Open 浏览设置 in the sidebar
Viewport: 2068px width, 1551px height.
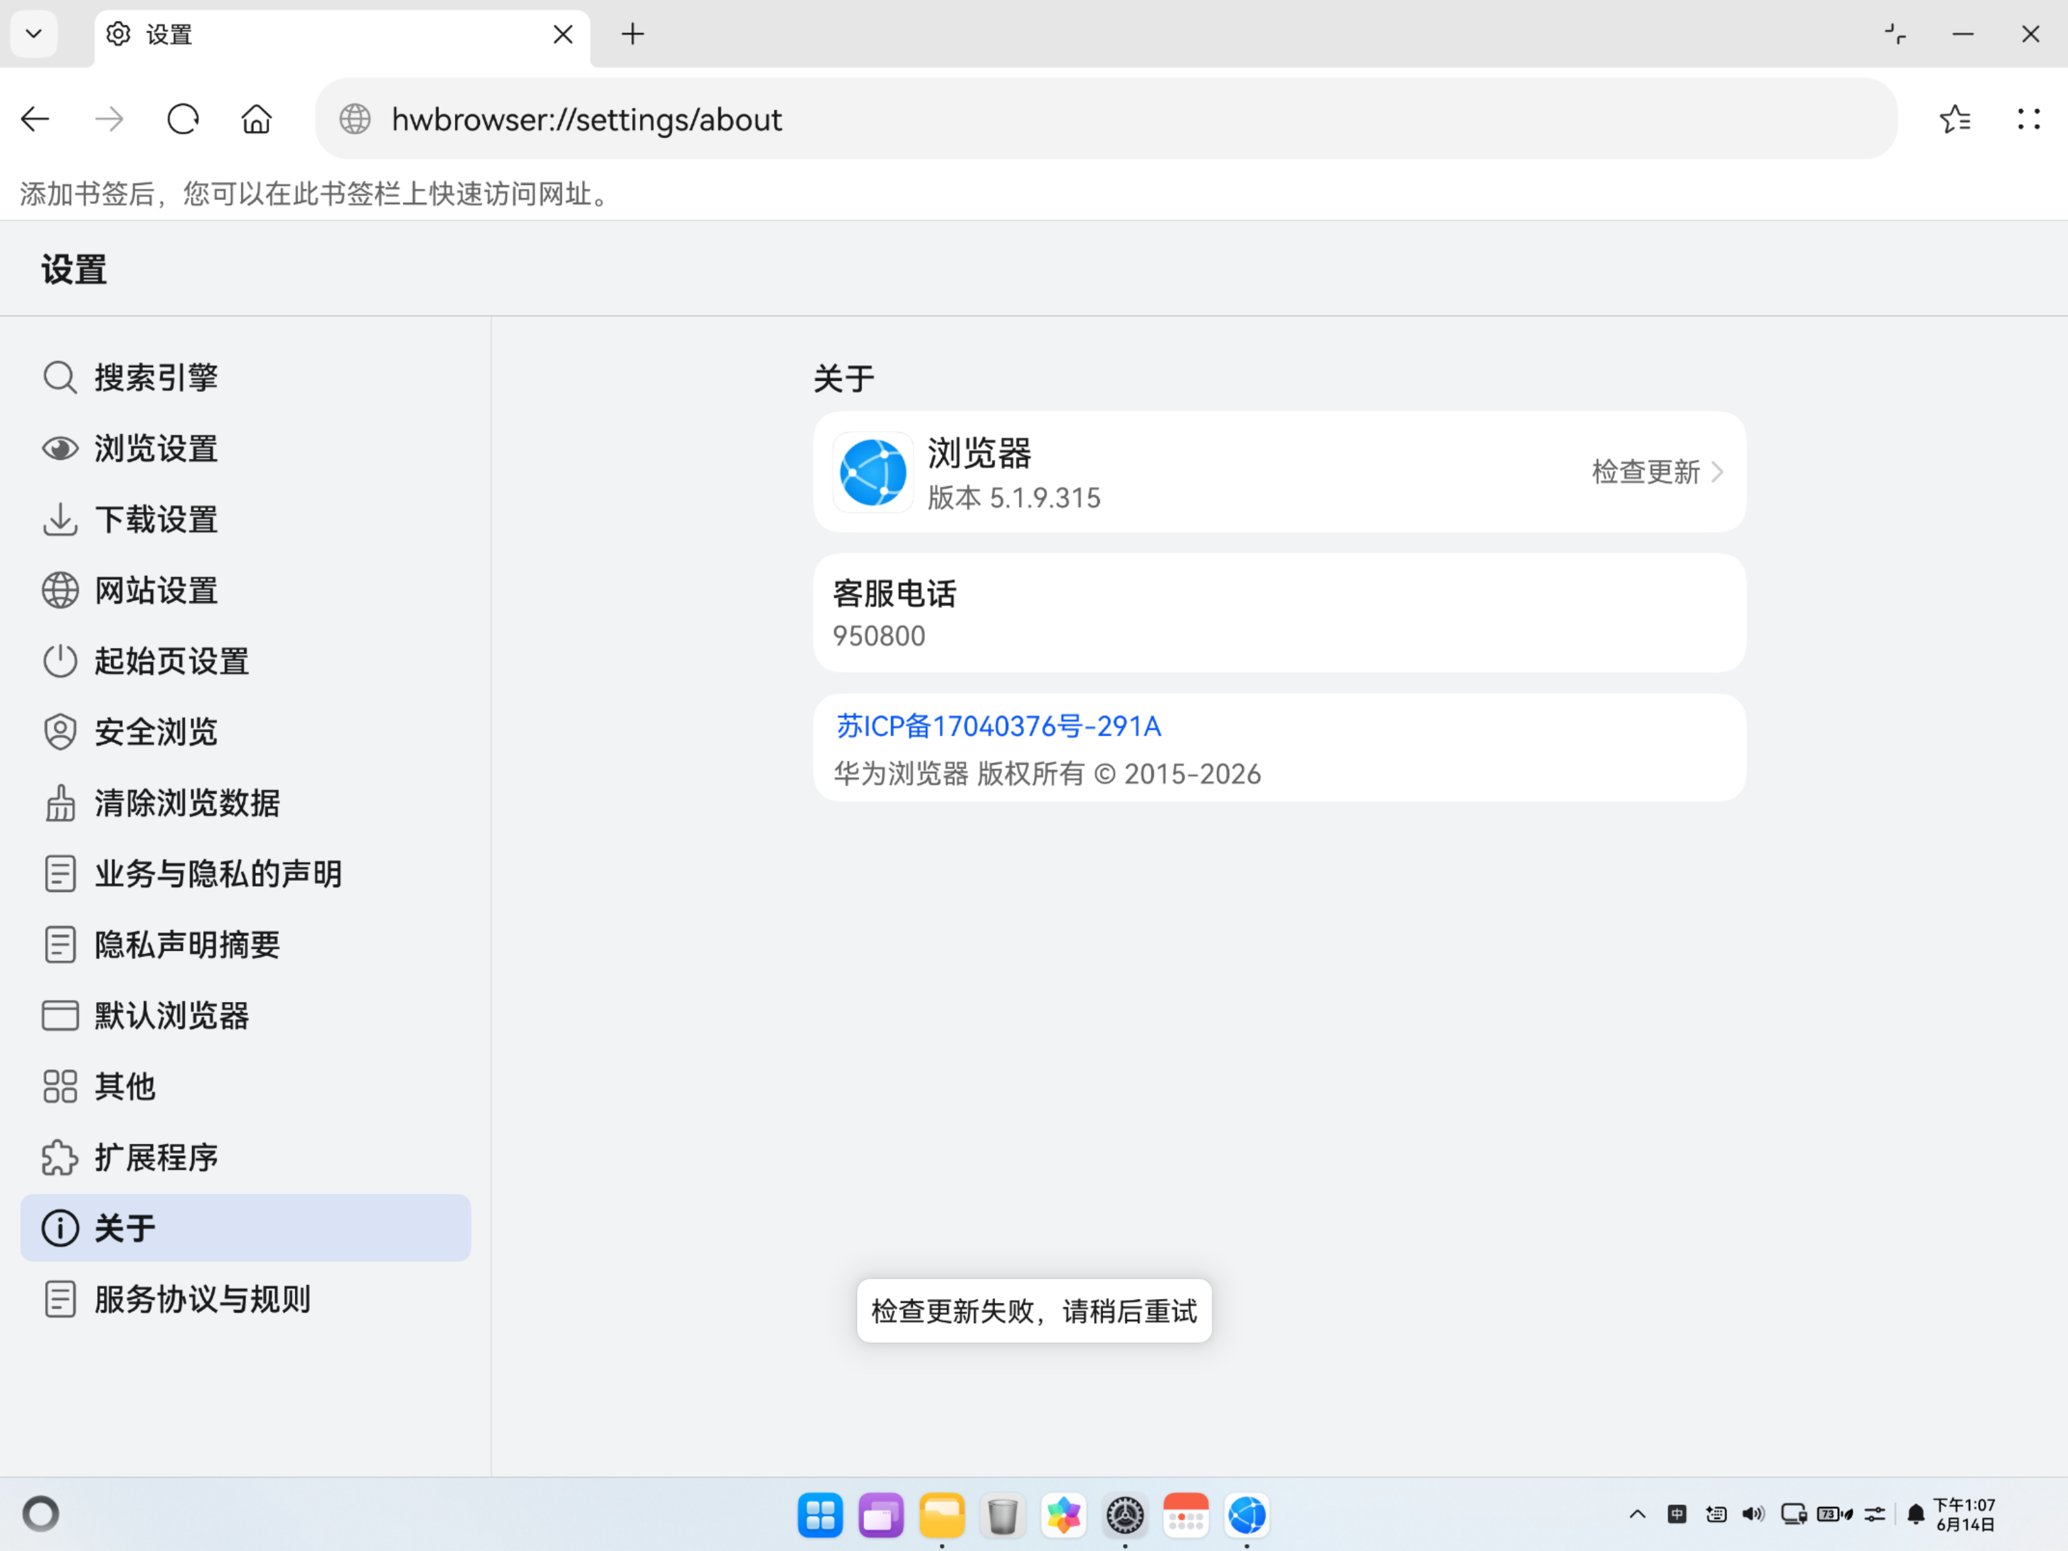[x=246, y=449]
